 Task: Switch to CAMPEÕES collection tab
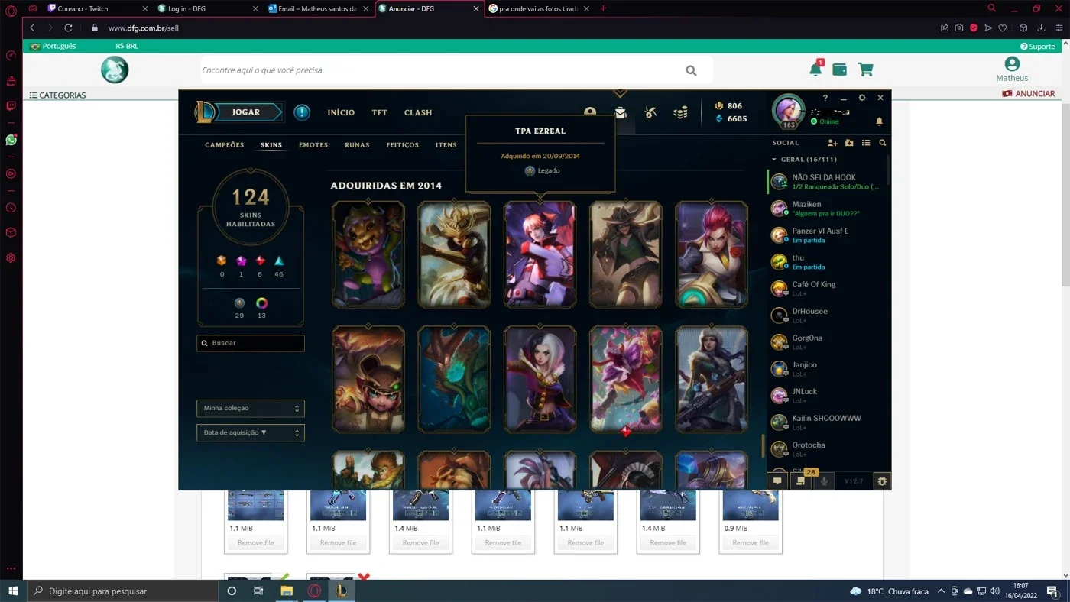click(225, 145)
